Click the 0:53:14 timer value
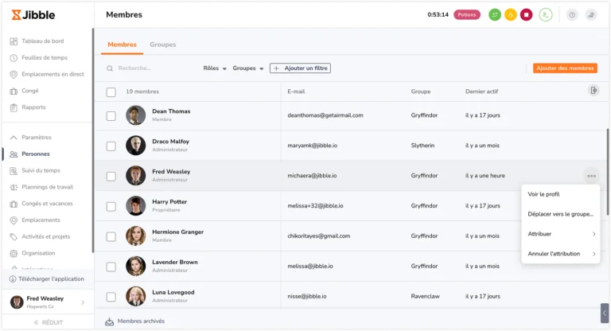This screenshot has height=331, width=611. (438, 15)
